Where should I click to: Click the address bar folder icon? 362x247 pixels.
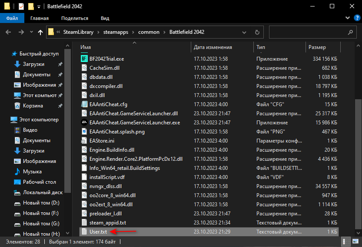pos(51,32)
